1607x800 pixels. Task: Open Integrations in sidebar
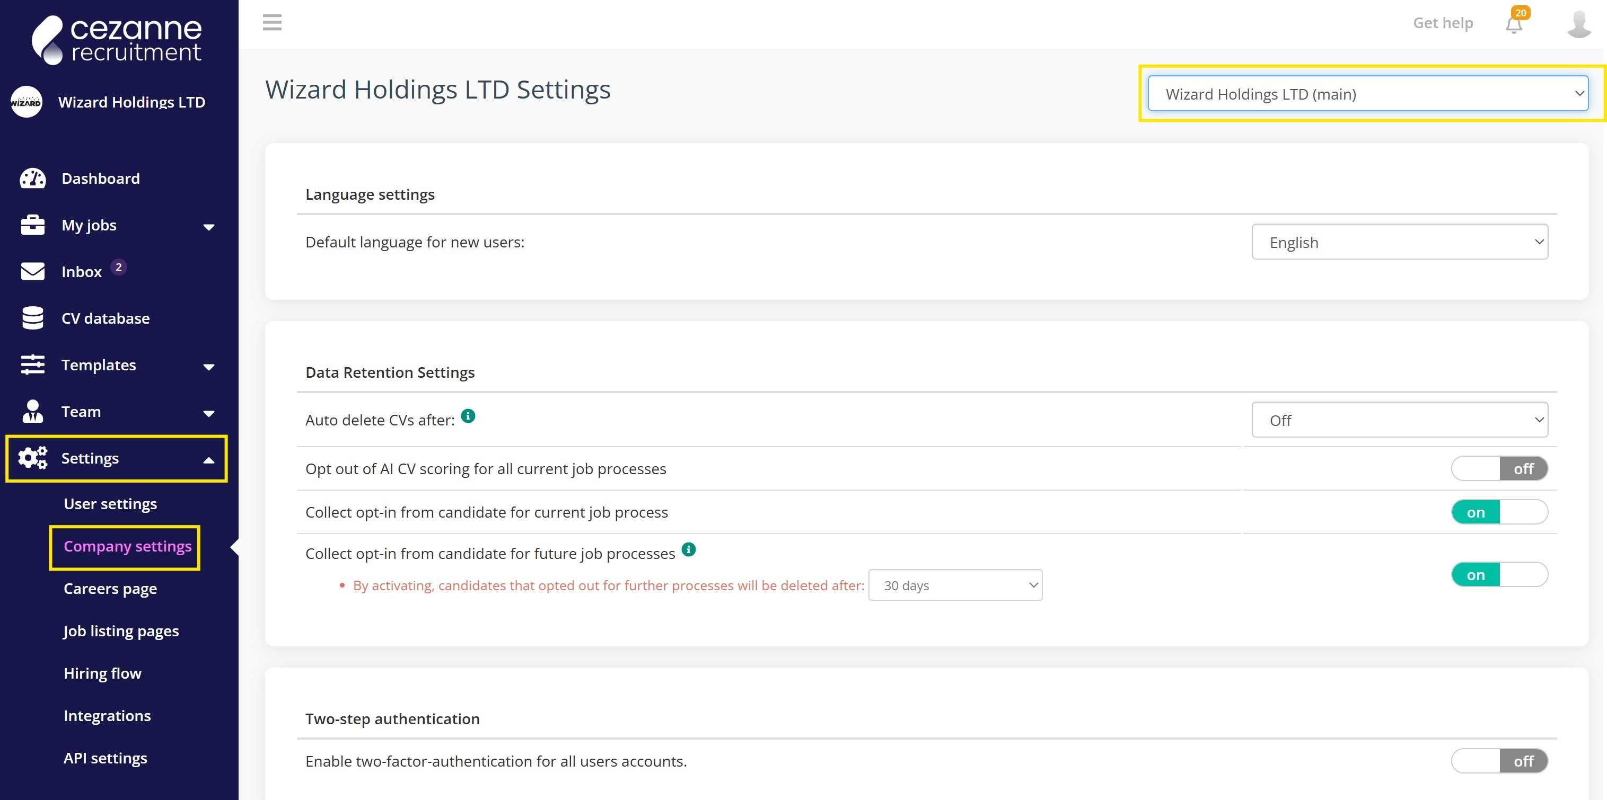(x=107, y=716)
